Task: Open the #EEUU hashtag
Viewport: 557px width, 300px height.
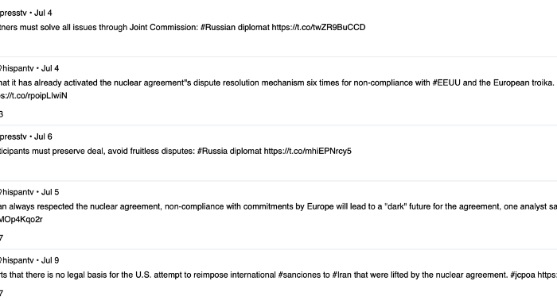Action: pos(446,83)
